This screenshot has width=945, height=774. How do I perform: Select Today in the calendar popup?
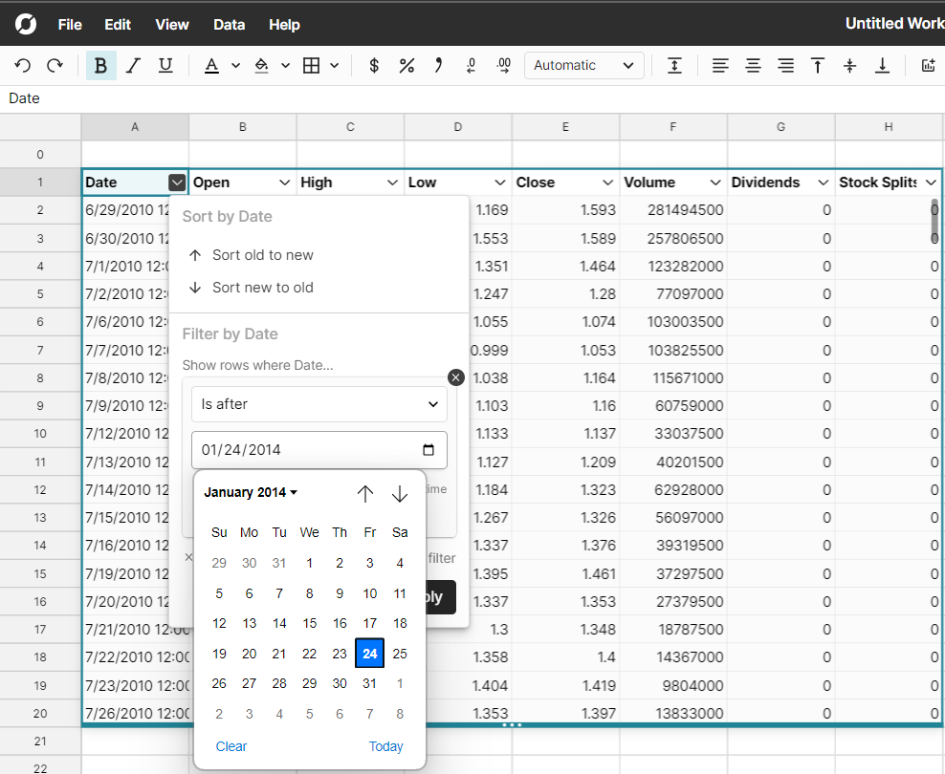point(385,746)
